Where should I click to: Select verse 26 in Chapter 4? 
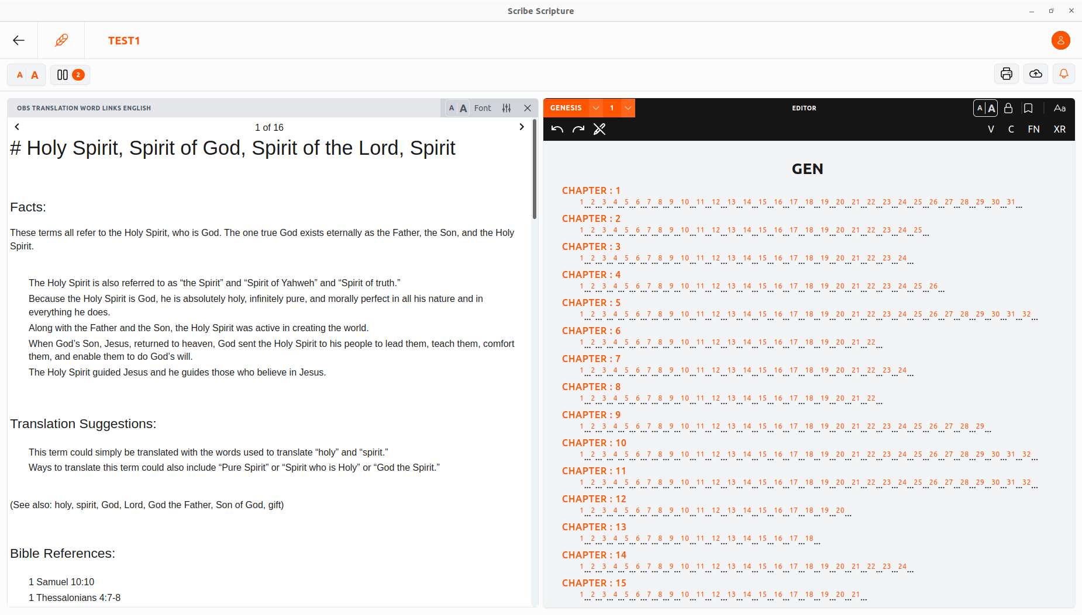click(933, 286)
